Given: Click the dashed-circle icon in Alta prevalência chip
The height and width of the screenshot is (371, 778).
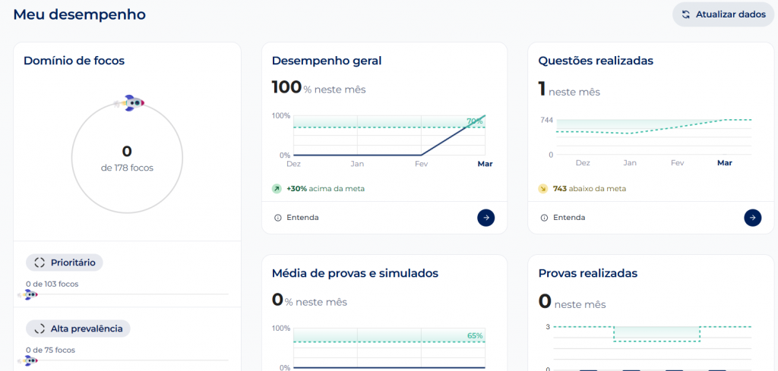Looking at the screenshot, I should [x=39, y=329].
